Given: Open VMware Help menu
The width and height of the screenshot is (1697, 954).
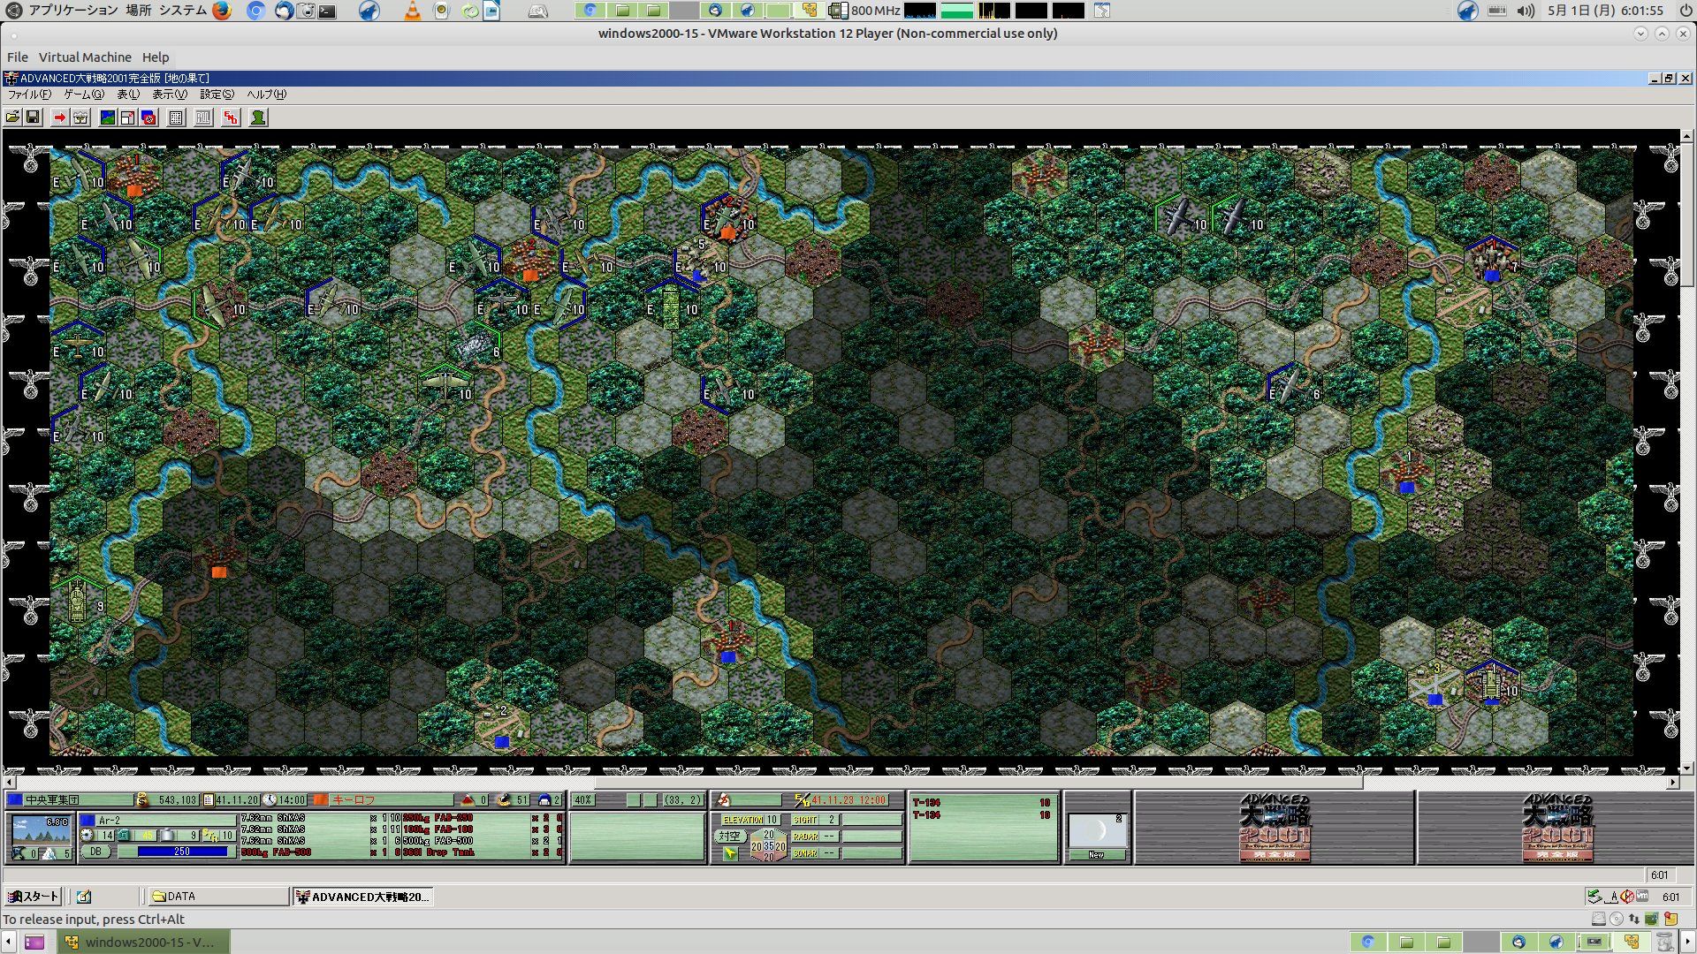Looking at the screenshot, I should (x=156, y=57).
